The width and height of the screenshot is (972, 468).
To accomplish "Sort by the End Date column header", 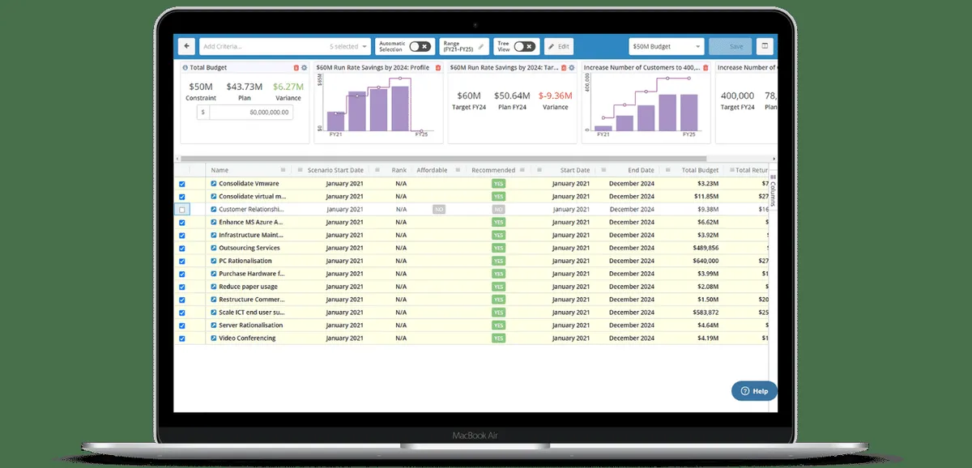I will [x=641, y=170].
